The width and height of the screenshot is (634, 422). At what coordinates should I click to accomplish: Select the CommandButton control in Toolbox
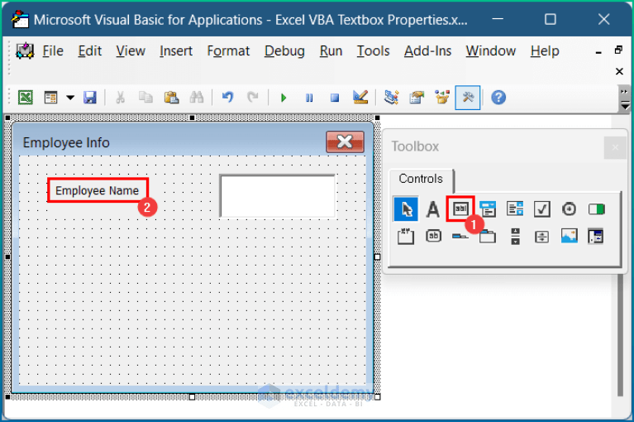(433, 236)
